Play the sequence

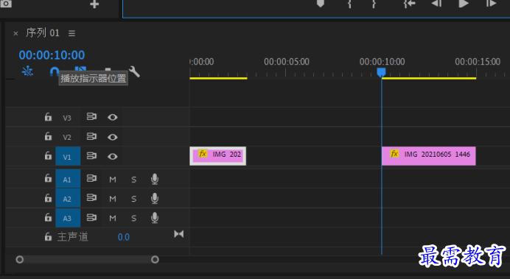pos(463,4)
